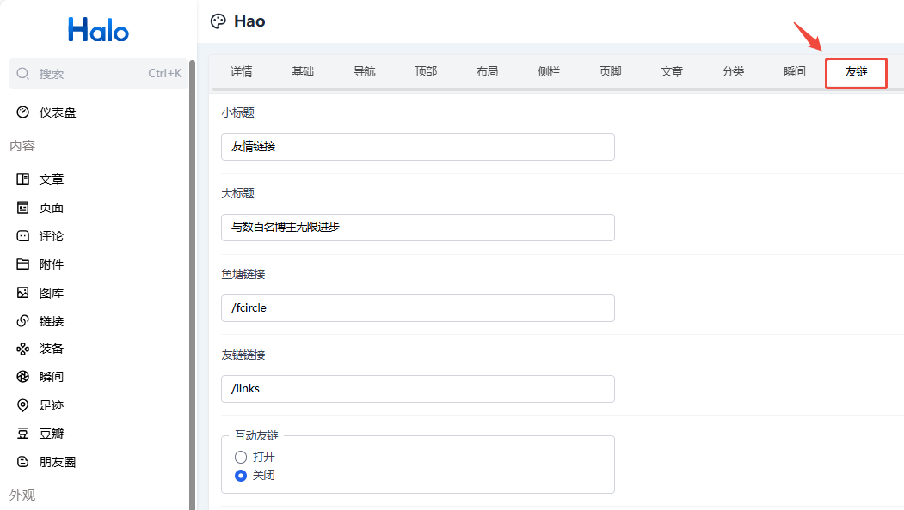Open the 仪表盘 dashboard icon
The width and height of the screenshot is (904, 510).
pos(23,112)
